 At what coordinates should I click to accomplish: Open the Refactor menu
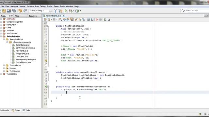(x=30, y=6)
